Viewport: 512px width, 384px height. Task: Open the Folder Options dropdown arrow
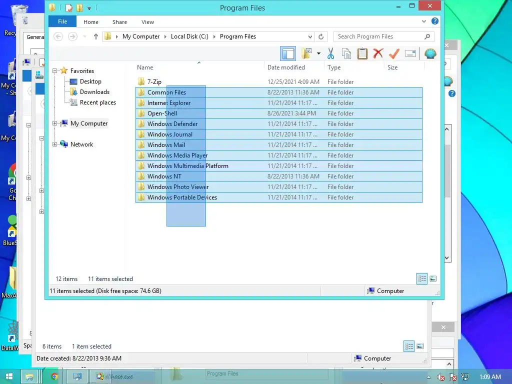coord(318,53)
